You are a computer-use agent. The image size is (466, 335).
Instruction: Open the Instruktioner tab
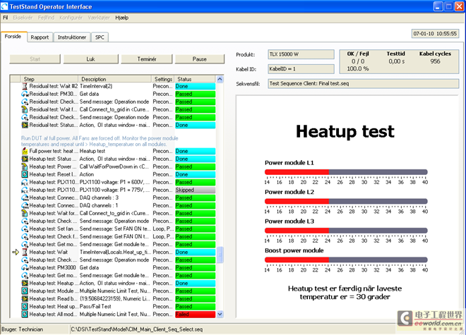point(72,37)
